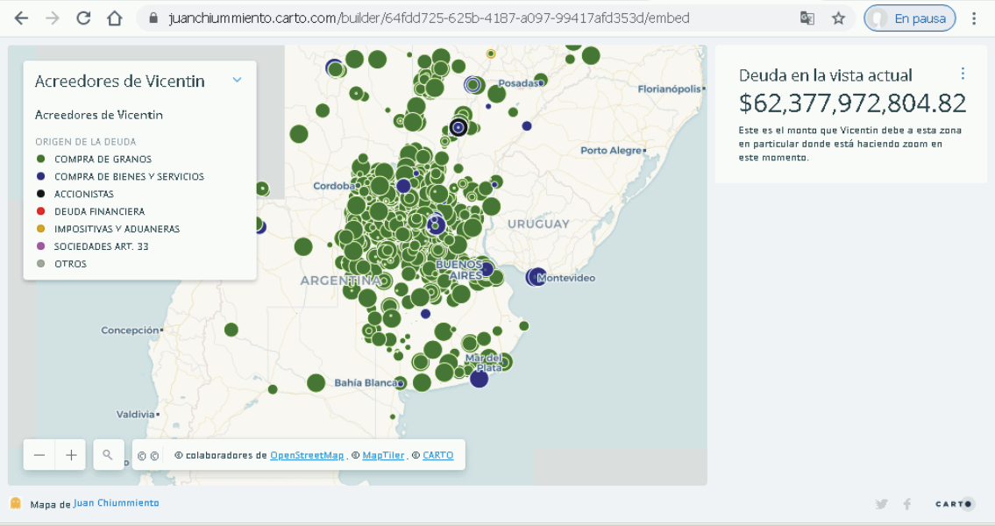The height and width of the screenshot is (526, 995).
Task: Bookmark this page with the star
Action: [x=838, y=18]
